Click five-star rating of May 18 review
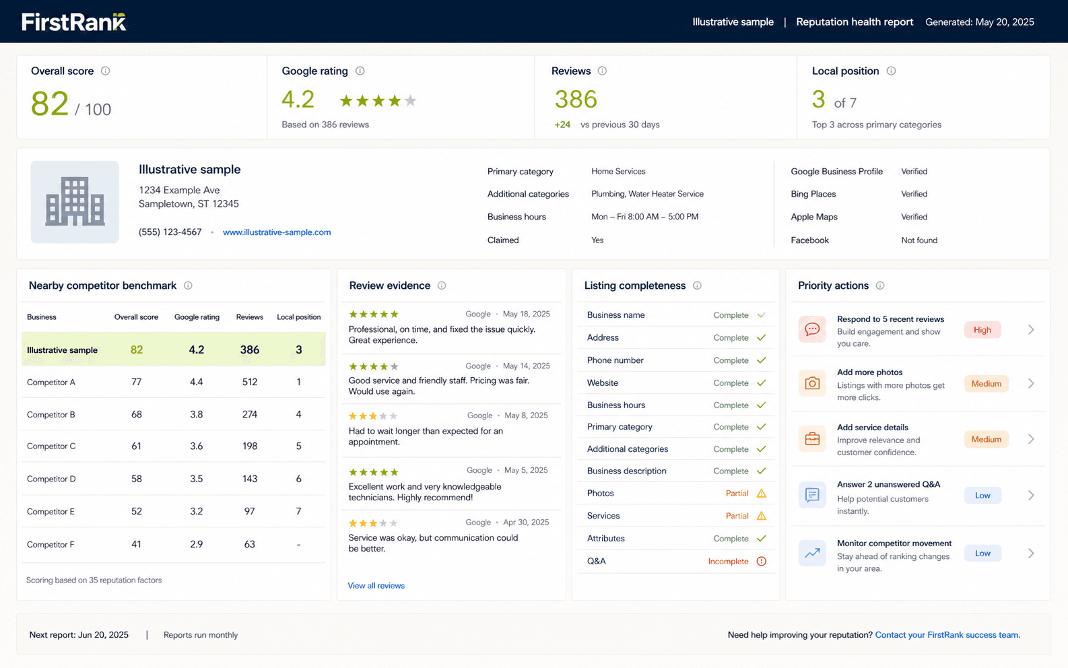This screenshot has height=668, width=1068. pyautogui.click(x=374, y=314)
